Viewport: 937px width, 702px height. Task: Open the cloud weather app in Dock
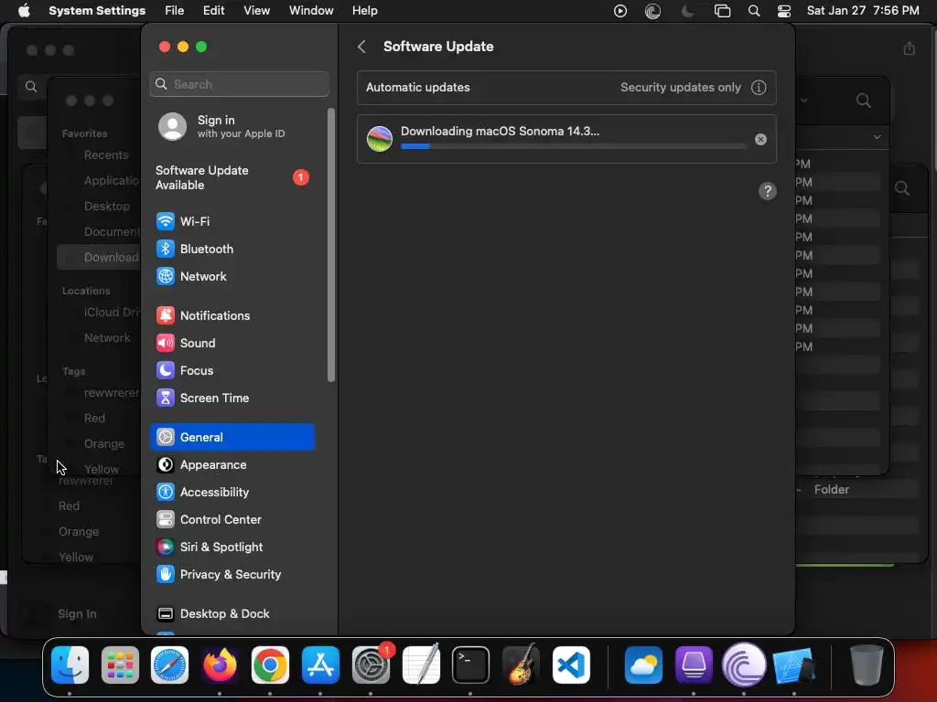click(x=643, y=665)
